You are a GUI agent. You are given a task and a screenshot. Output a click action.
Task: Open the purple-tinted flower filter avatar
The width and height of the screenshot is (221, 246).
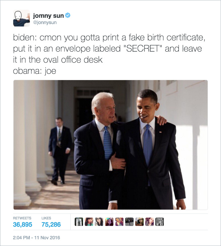pos(109,222)
